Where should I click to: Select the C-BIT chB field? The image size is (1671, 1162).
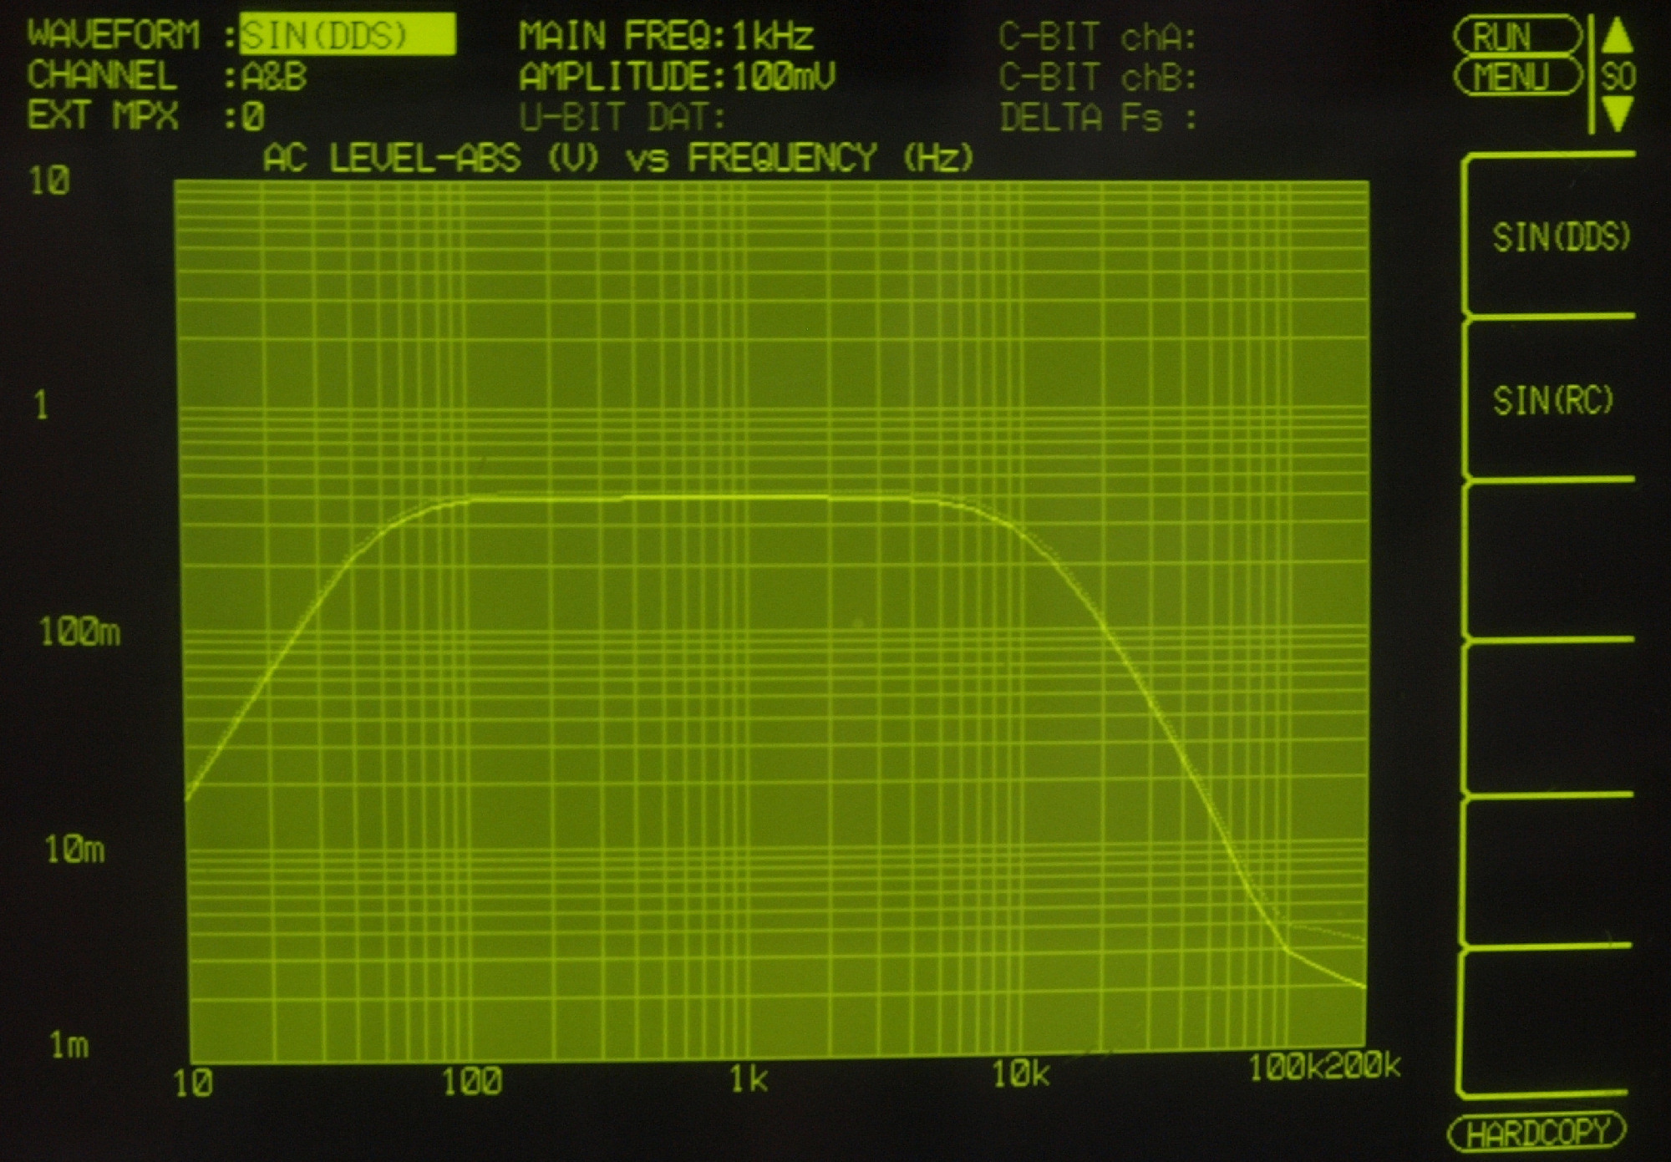(x=1097, y=78)
